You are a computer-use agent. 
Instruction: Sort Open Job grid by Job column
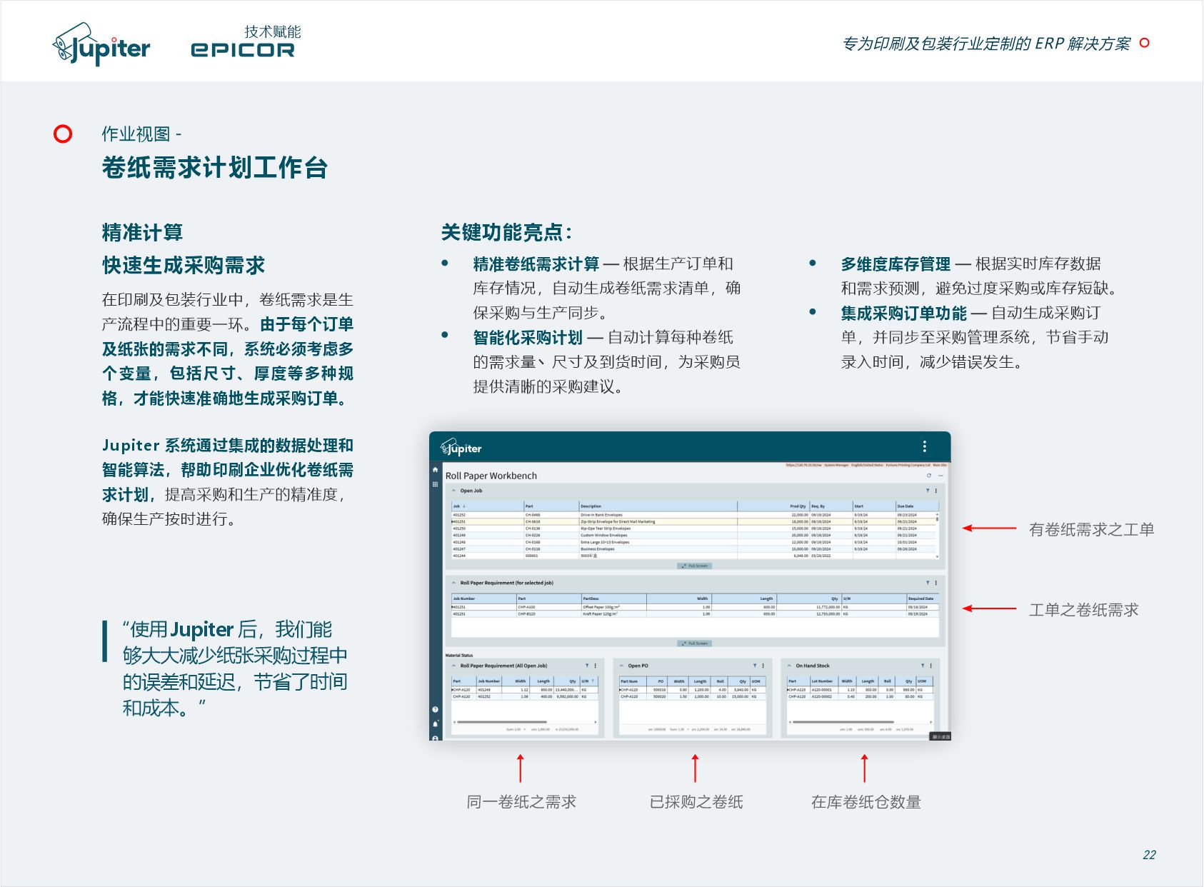point(488,506)
